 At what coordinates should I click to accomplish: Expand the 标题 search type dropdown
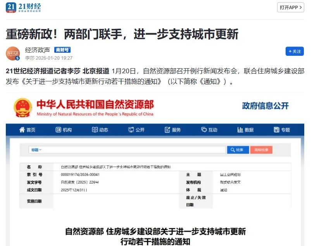36,150
